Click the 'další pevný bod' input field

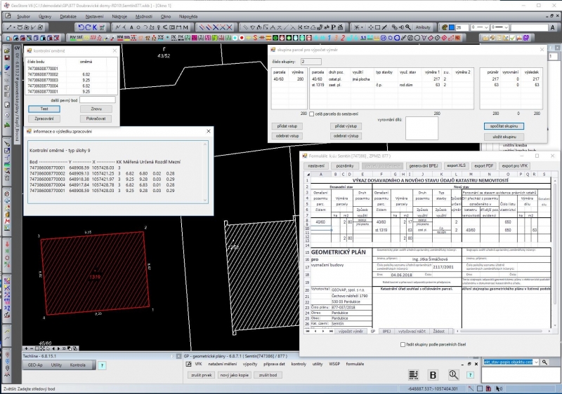coord(98,100)
